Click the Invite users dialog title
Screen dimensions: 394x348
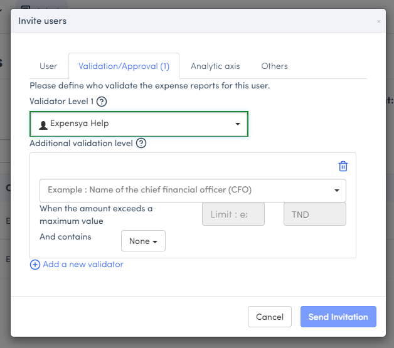[x=42, y=21]
